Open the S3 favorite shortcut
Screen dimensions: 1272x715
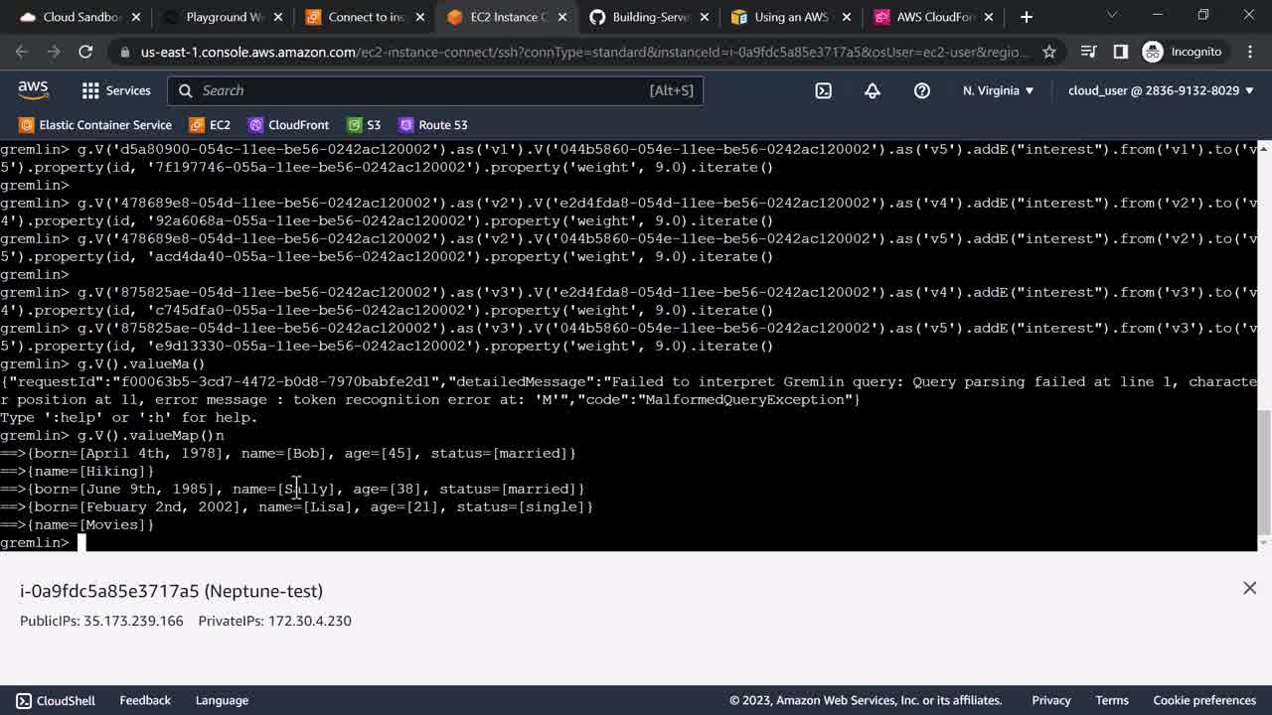tap(364, 125)
